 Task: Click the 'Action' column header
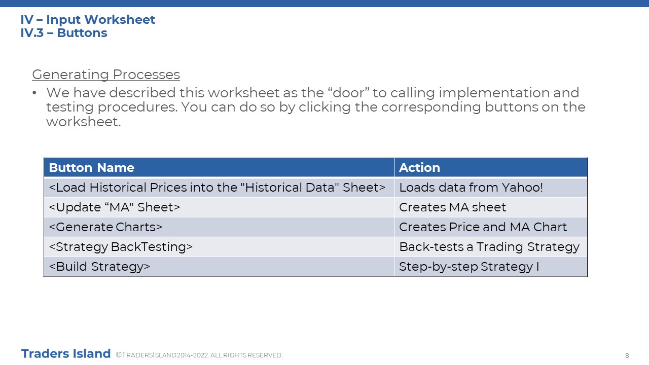491,168
